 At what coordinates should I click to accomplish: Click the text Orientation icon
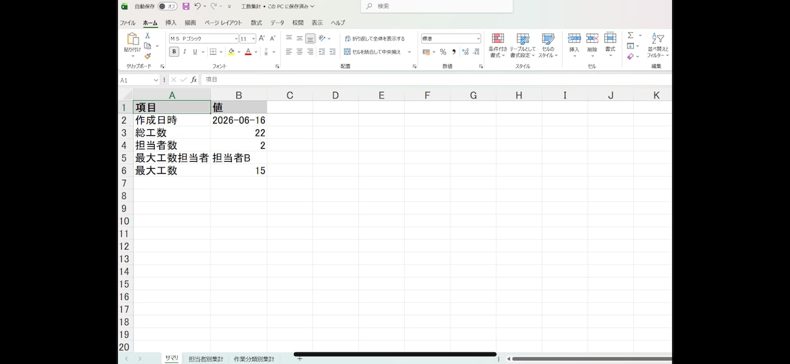(322, 38)
